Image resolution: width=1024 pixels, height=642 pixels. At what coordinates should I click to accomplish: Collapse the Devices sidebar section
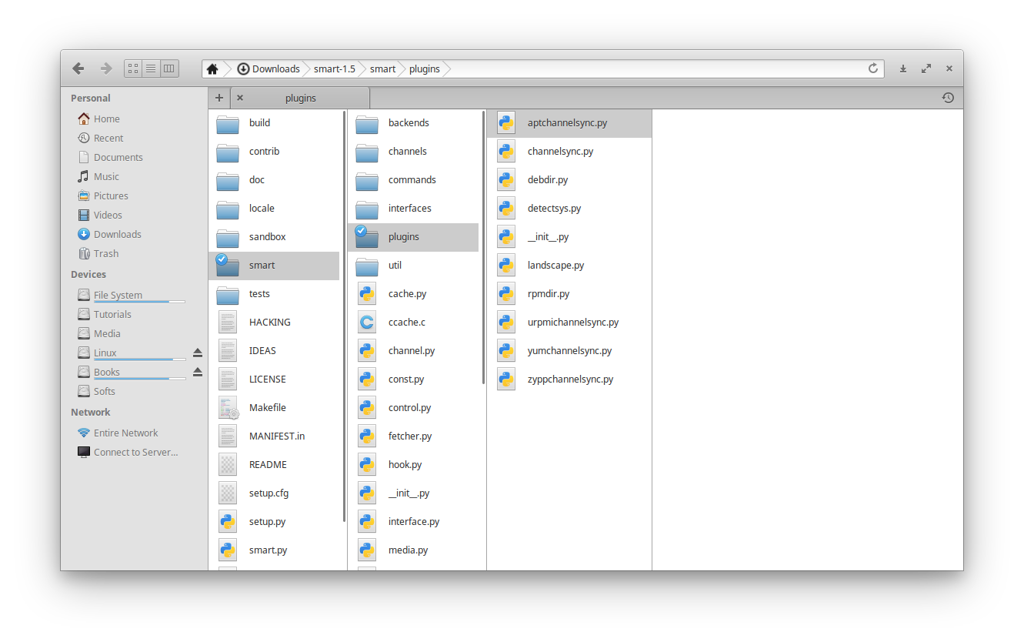(88, 274)
